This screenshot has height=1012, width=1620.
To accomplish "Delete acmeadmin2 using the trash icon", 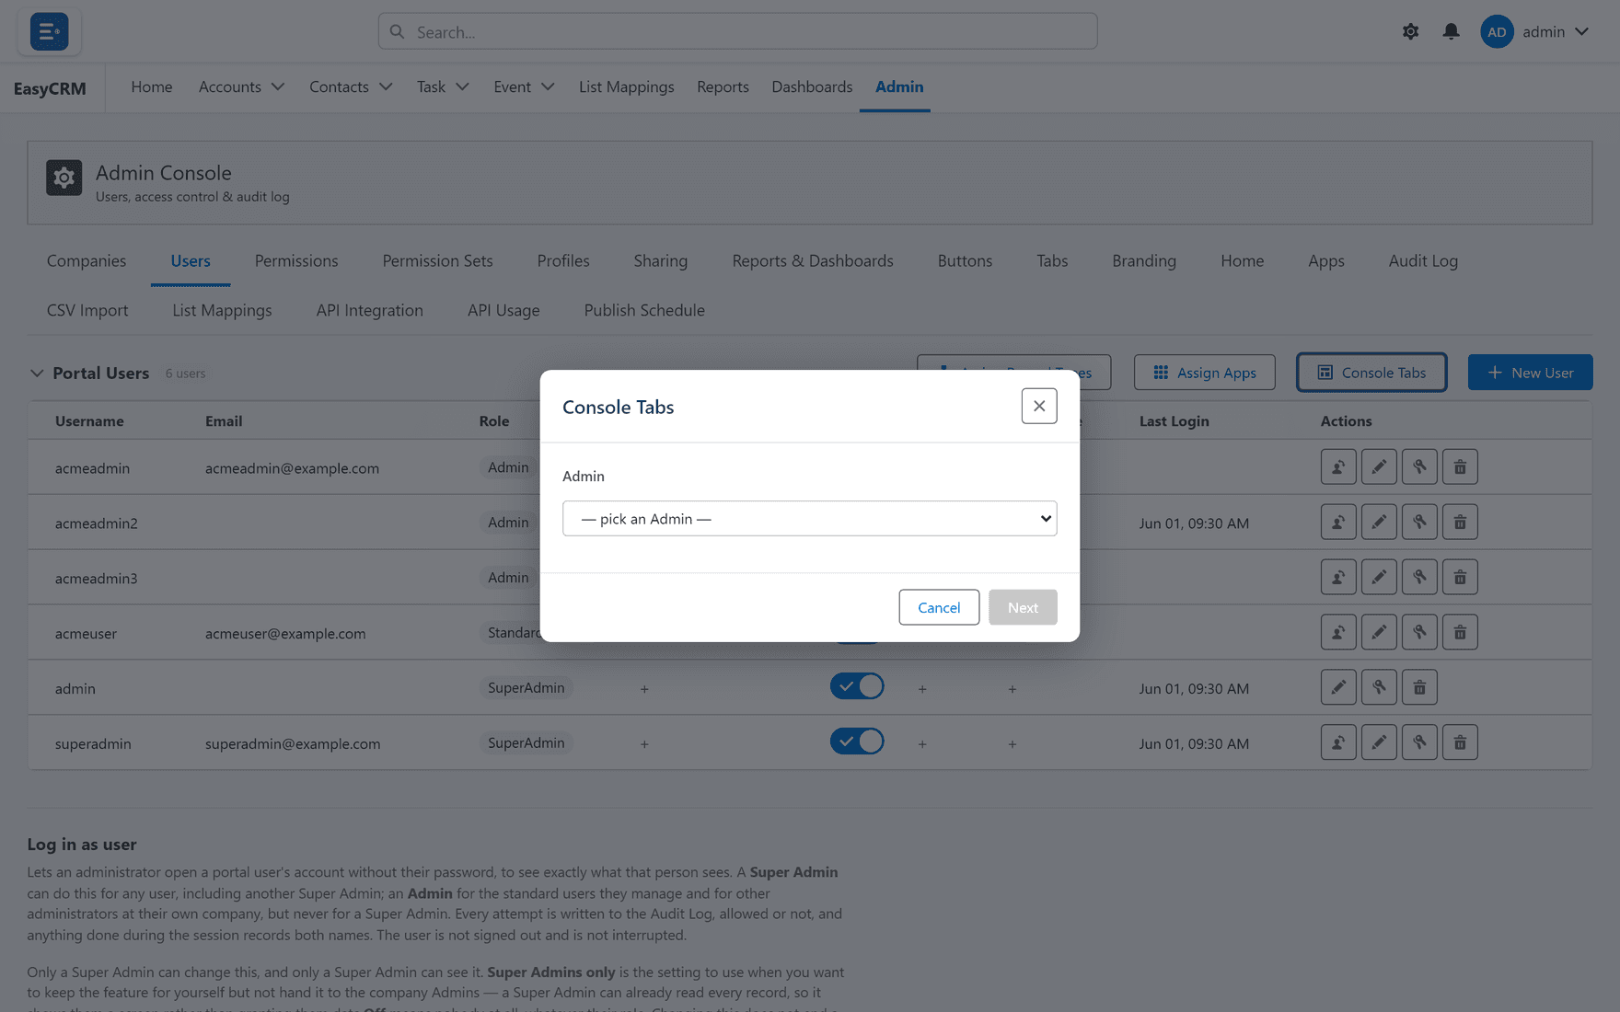I will tap(1460, 522).
